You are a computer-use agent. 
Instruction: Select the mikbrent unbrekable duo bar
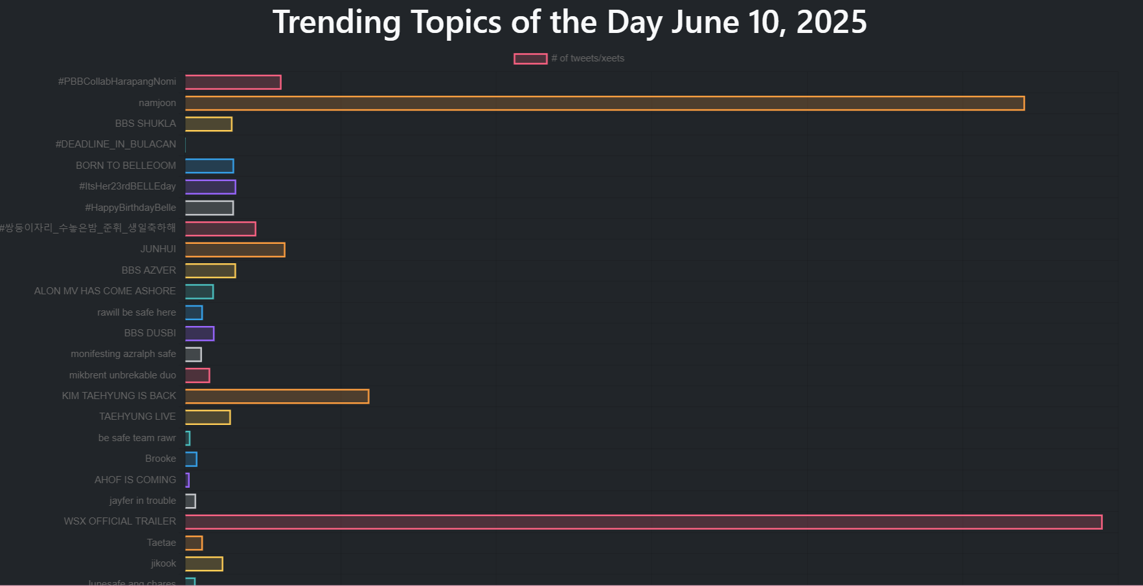[198, 375]
